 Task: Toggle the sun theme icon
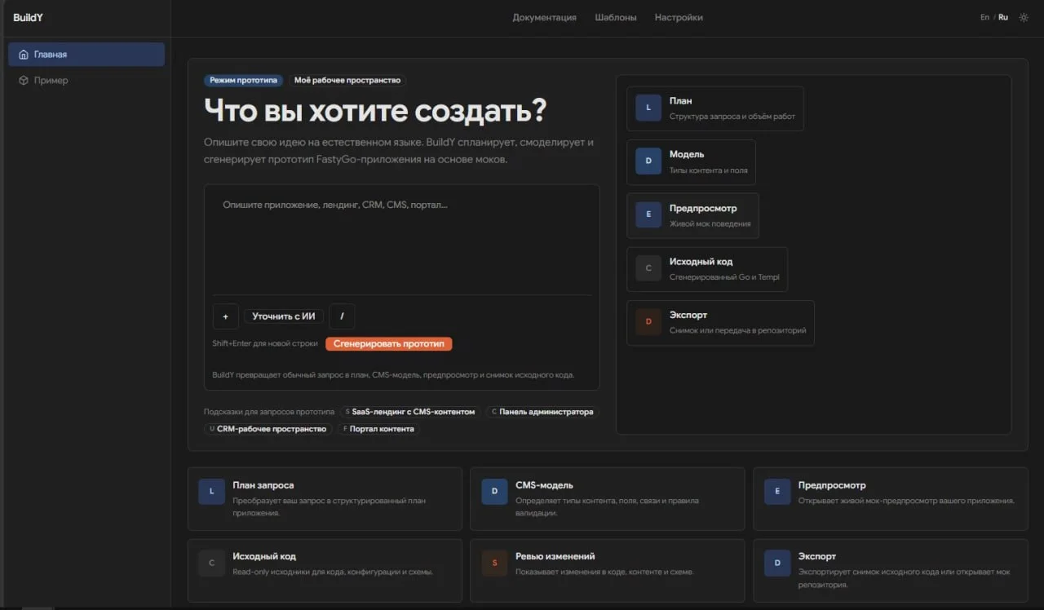coord(1024,17)
